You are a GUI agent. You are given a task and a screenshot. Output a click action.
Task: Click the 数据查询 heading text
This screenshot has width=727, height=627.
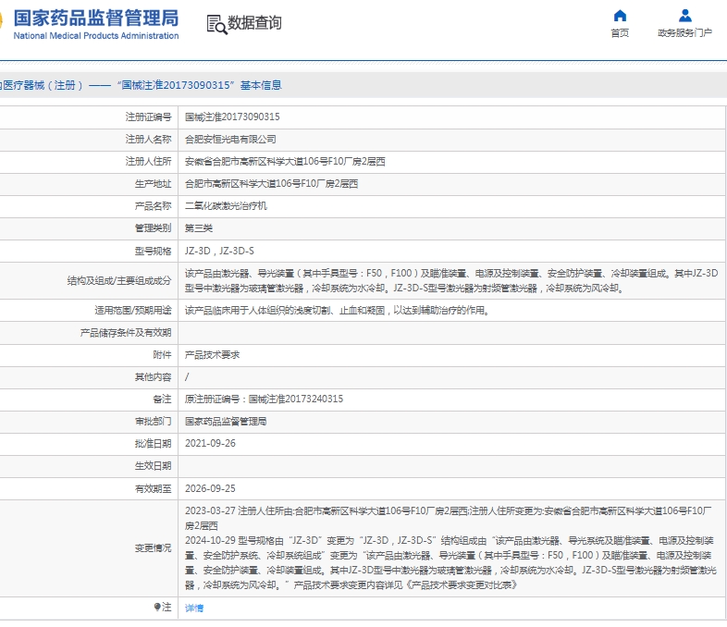click(x=254, y=23)
